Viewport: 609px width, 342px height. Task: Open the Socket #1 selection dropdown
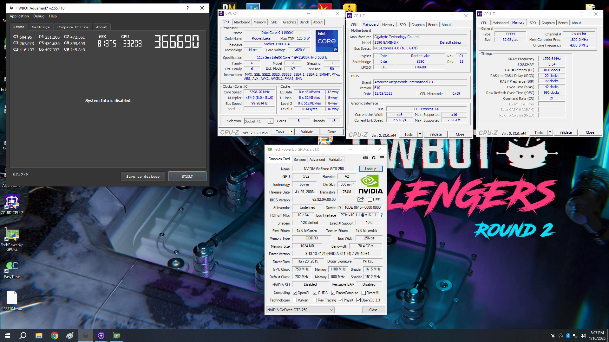tap(259, 121)
